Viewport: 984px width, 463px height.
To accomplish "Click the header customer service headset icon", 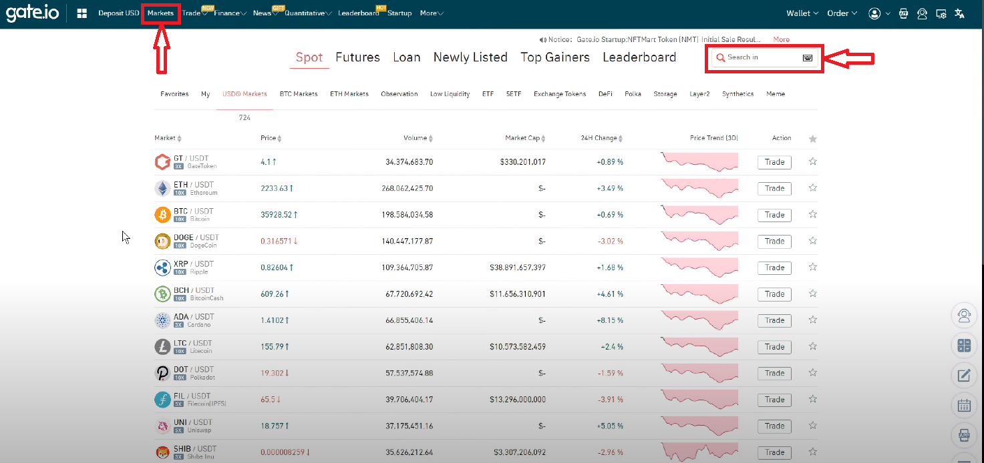I will pos(923,13).
